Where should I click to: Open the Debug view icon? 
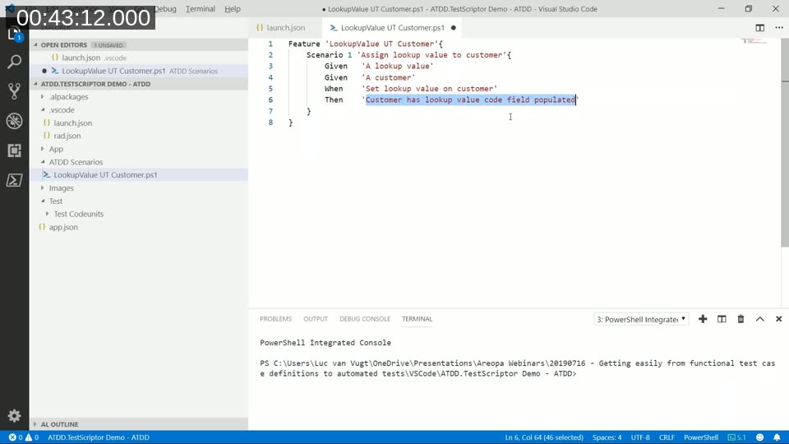click(x=14, y=121)
